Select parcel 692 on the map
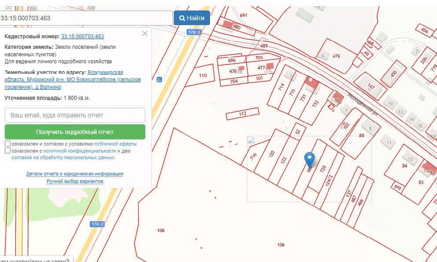The image size is (437, 262). [x=398, y=187]
